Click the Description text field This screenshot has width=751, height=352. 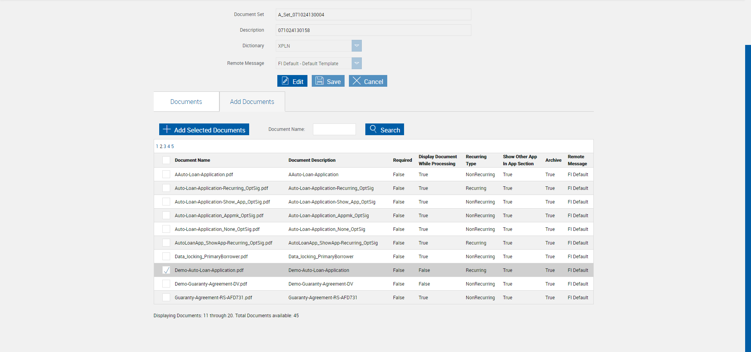click(x=374, y=30)
